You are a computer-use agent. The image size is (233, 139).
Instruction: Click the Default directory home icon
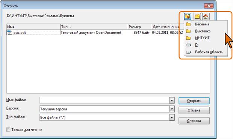206,16
